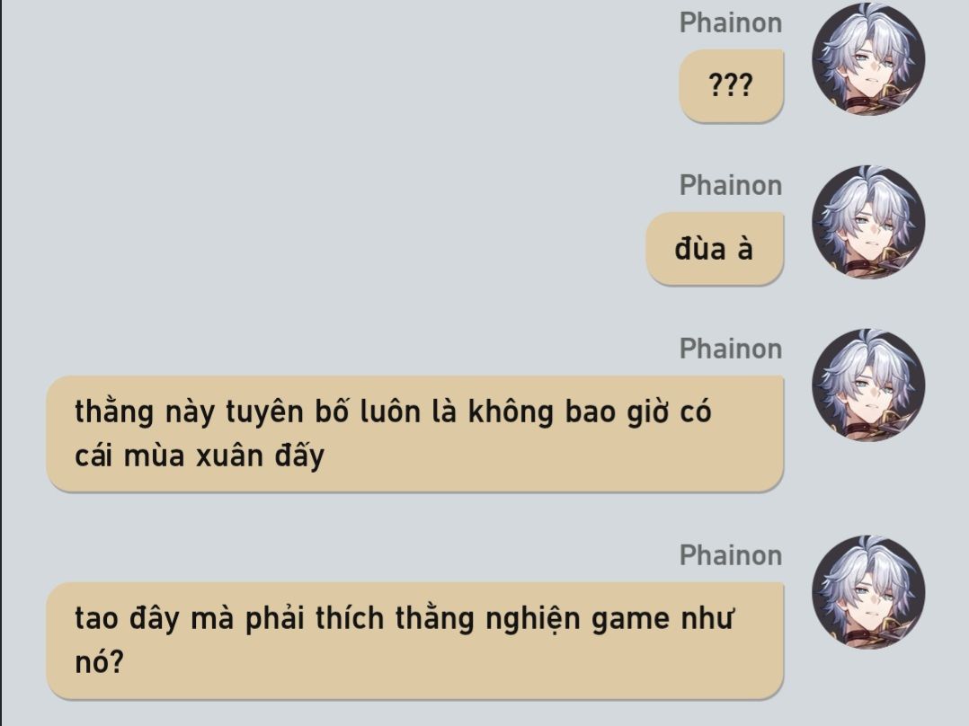
Task: Click the dark border at the chat's left edge
Action: [x=1, y=363]
